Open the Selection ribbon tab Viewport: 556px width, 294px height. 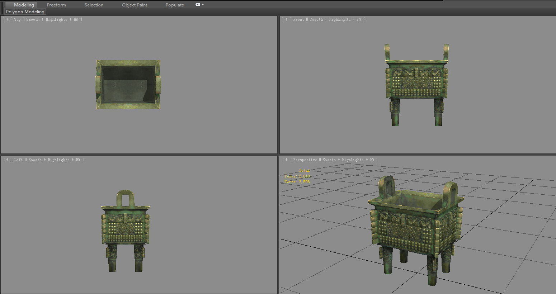[94, 5]
